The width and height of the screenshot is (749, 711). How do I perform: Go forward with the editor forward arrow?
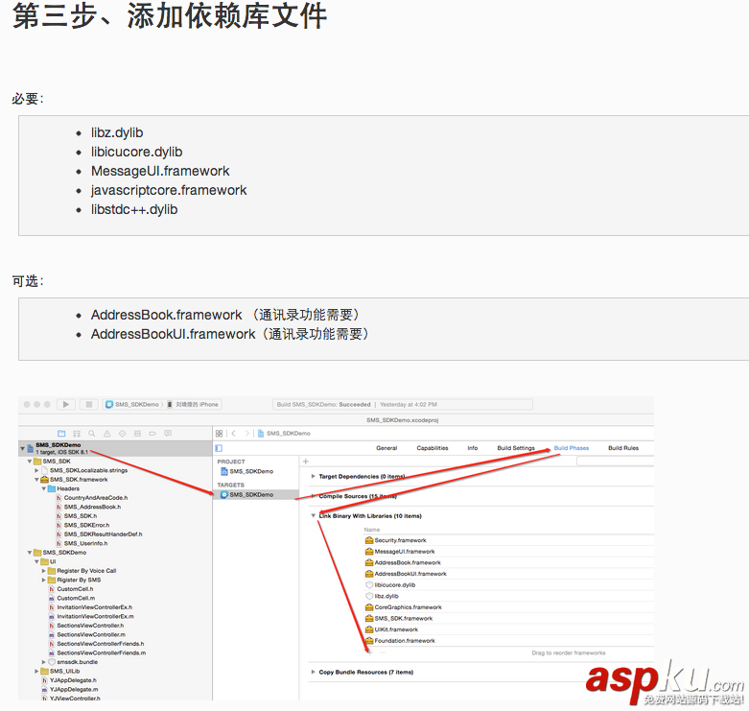(246, 434)
